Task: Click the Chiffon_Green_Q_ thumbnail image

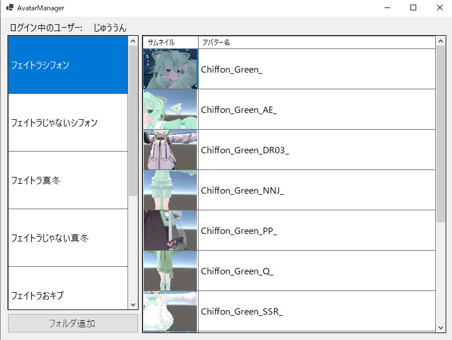Action: (x=170, y=270)
